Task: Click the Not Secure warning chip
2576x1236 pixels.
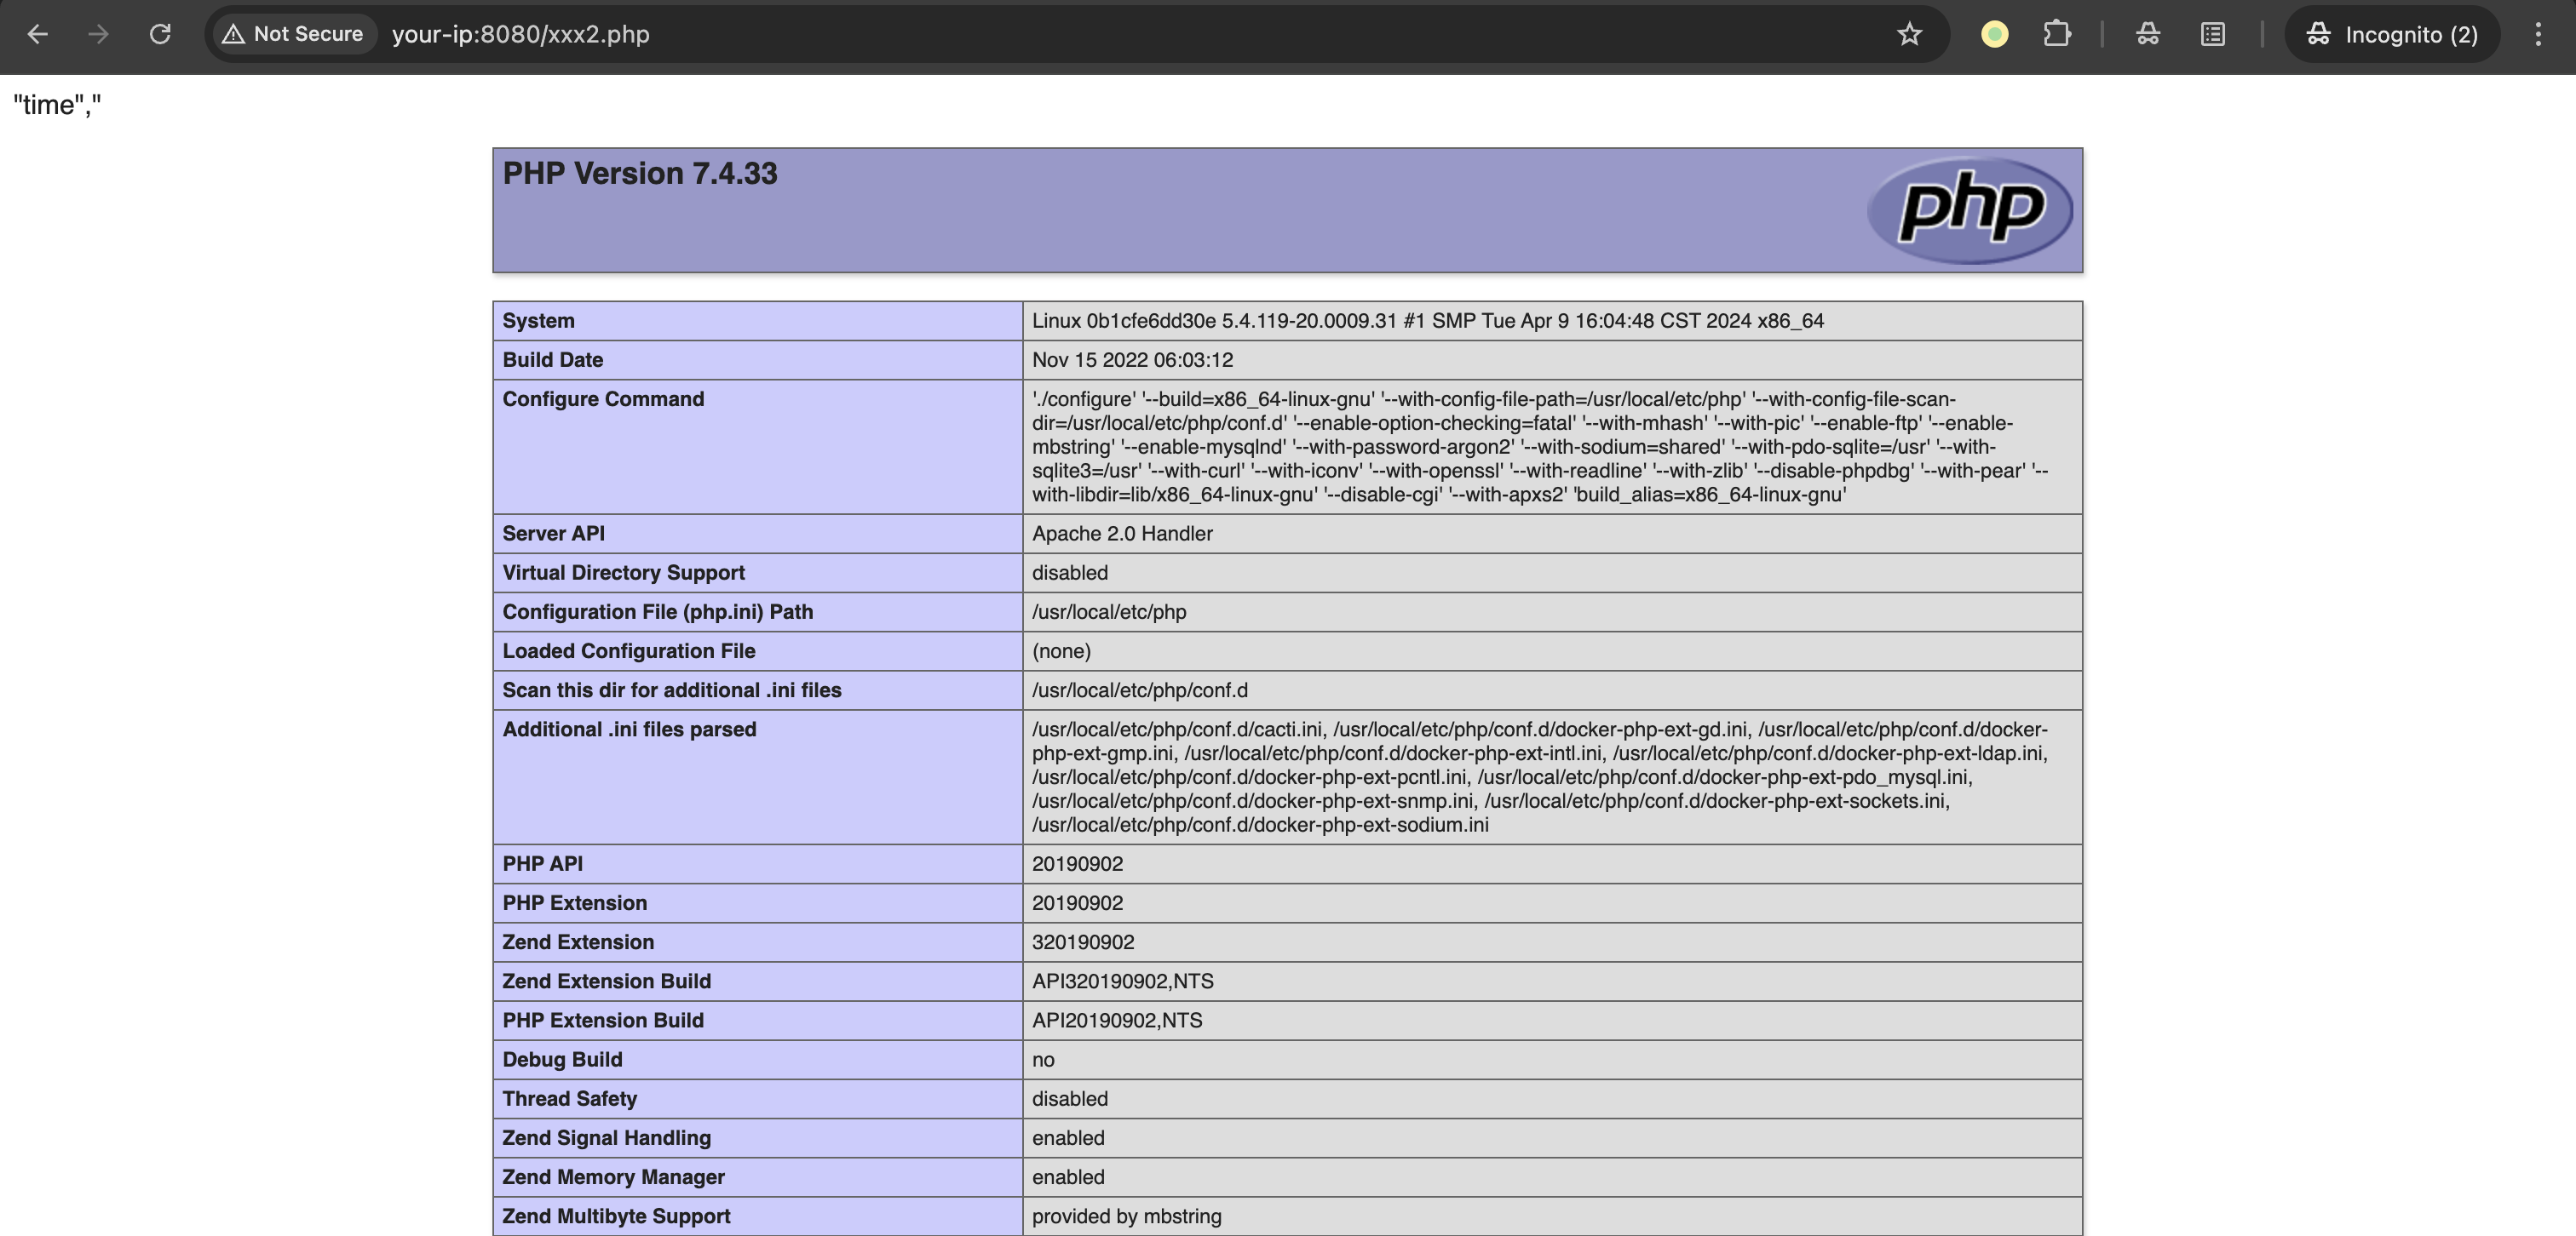Action: 293,34
